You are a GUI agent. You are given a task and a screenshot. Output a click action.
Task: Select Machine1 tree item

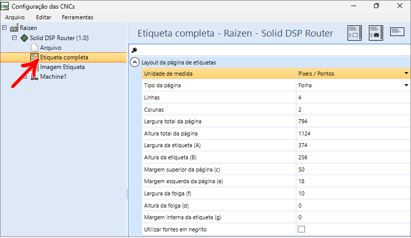click(x=53, y=77)
